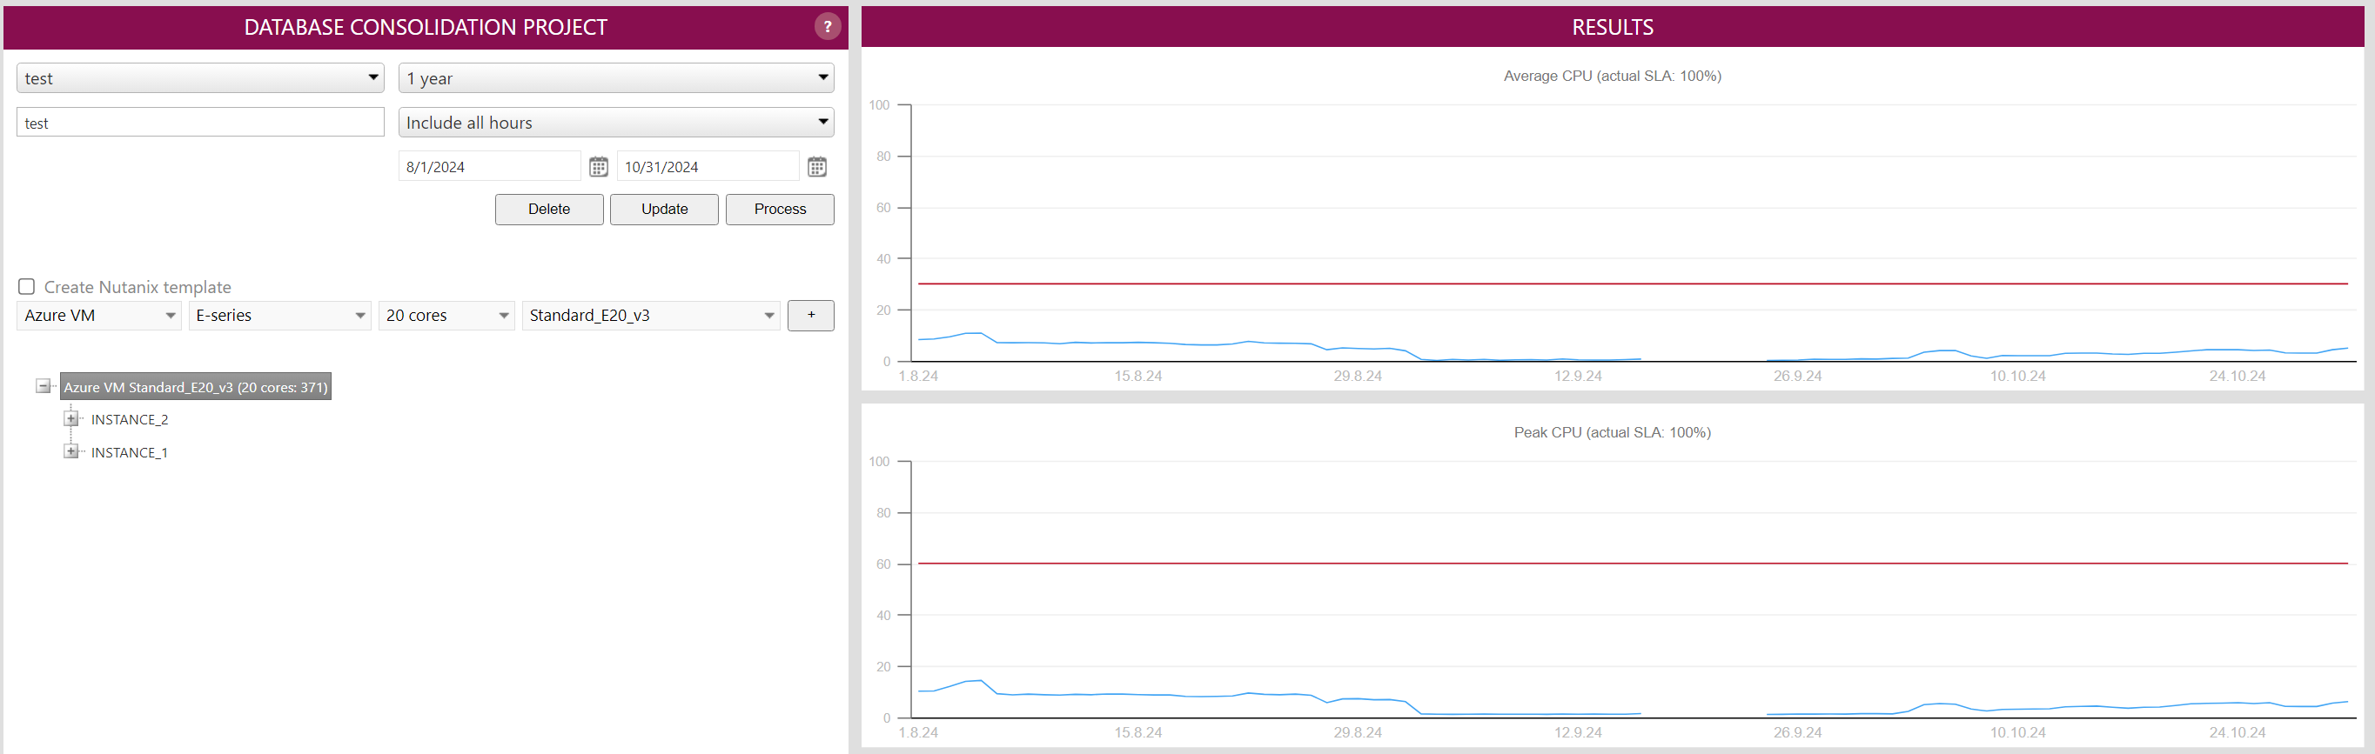Click the Process button
Screen dimensions: 2375x754
pyautogui.click(x=779, y=210)
